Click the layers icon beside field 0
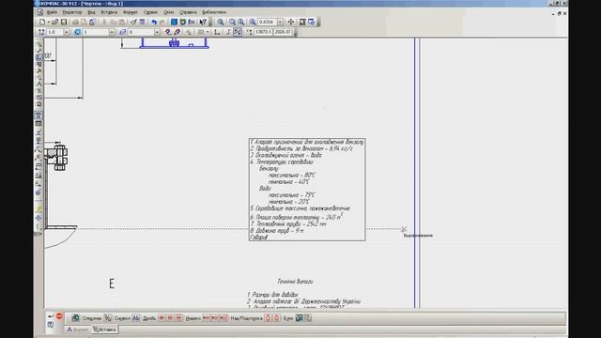 pyautogui.click(x=123, y=32)
